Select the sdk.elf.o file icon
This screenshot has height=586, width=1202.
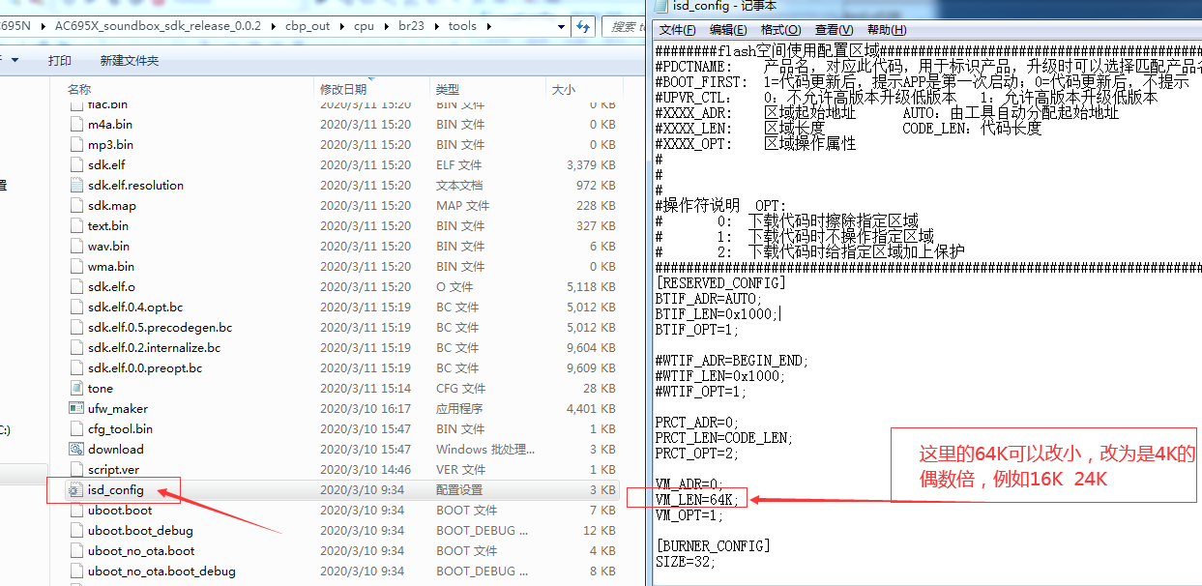(x=76, y=287)
